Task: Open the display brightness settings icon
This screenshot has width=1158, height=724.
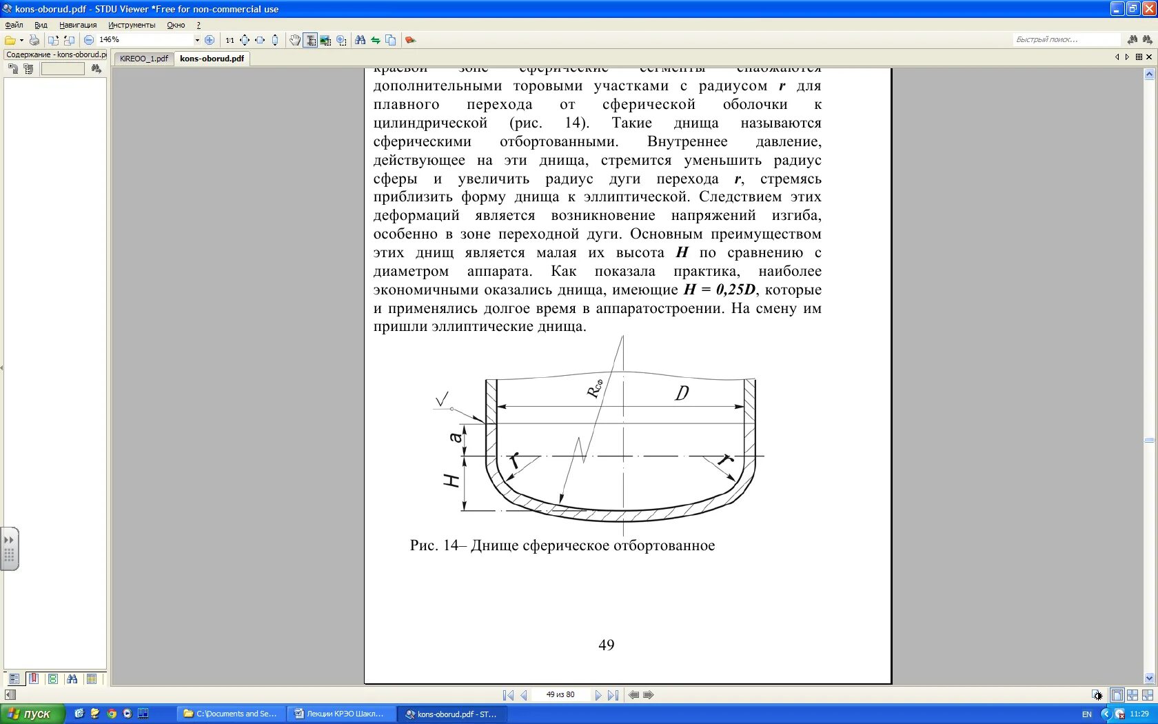Action: [1097, 695]
